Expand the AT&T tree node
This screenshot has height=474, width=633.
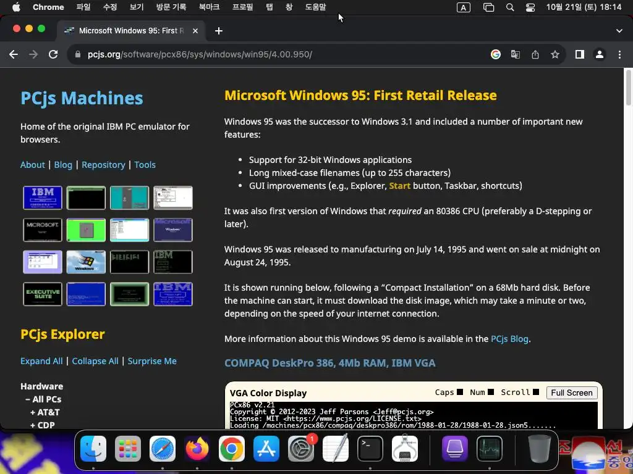(x=45, y=412)
